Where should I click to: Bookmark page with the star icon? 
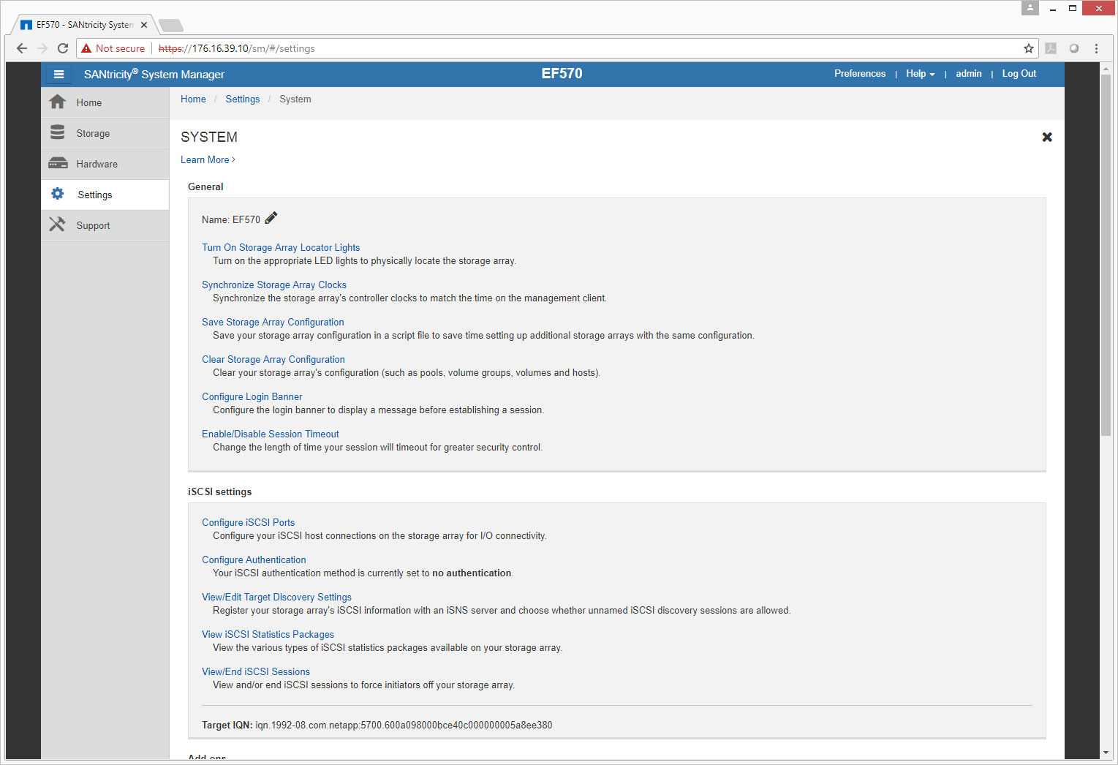(x=1028, y=48)
